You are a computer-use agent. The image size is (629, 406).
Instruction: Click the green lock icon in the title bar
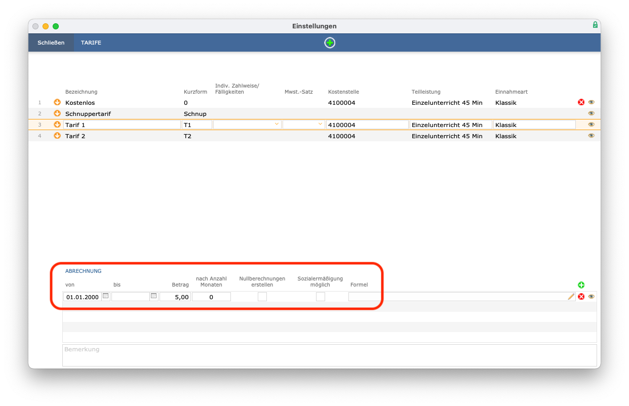(x=595, y=25)
